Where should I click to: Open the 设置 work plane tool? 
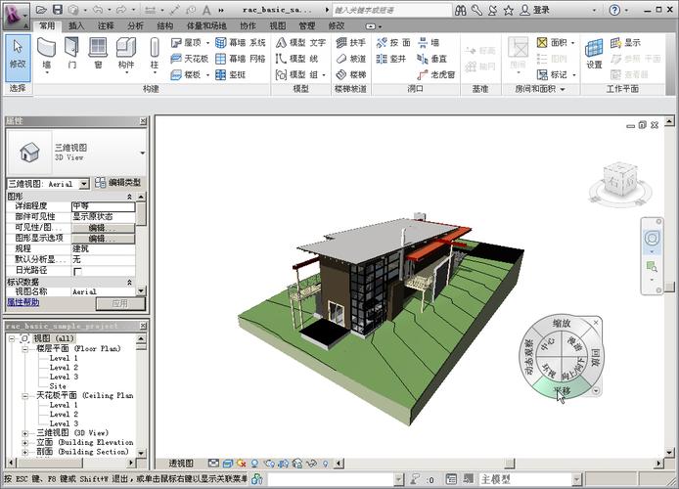tap(594, 53)
